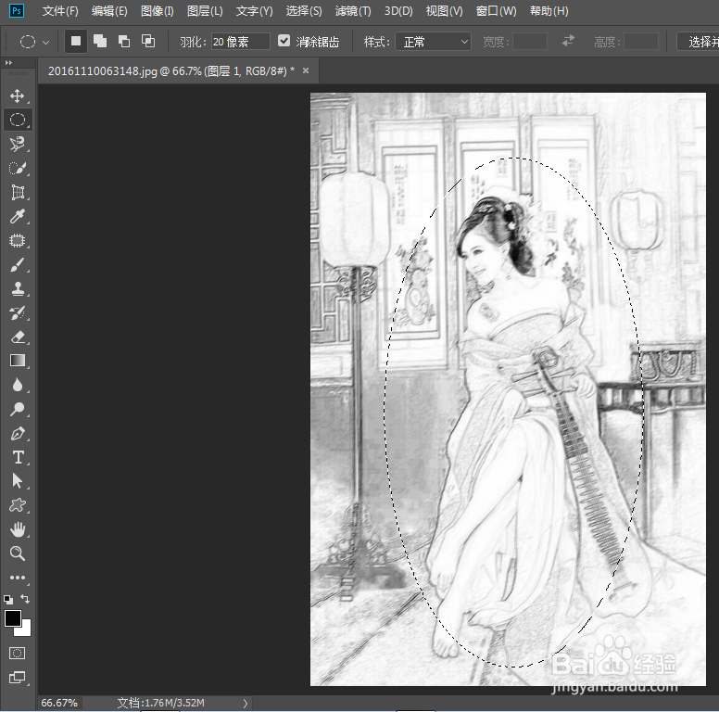Select the Move tool
This screenshot has height=712, width=719.
[x=18, y=95]
